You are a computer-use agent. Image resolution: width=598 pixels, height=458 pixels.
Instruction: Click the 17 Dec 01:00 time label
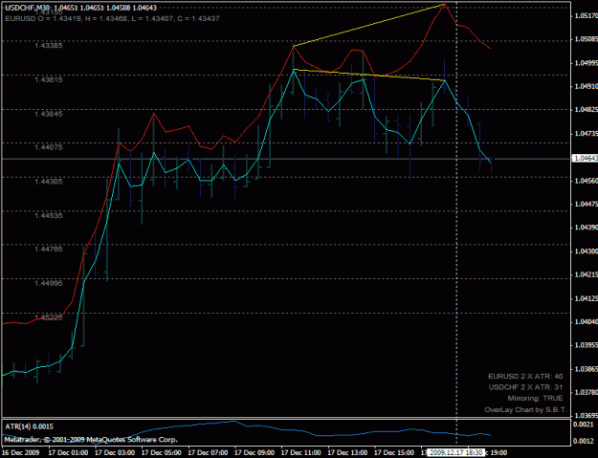[x=68, y=452]
